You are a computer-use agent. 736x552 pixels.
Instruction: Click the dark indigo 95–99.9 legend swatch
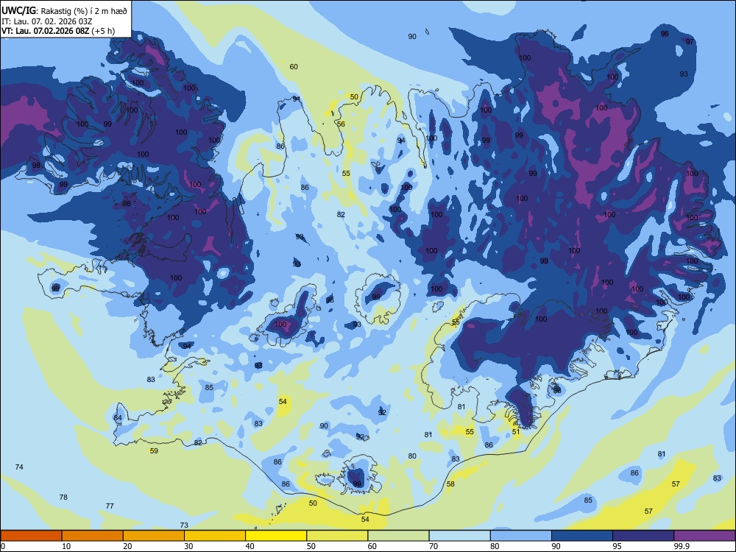point(643,536)
